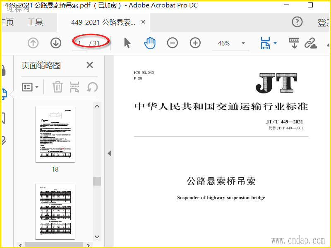Open thumbnail options menu icon
The height and width of the screenshot is (248, 331).
pos(30,87)
